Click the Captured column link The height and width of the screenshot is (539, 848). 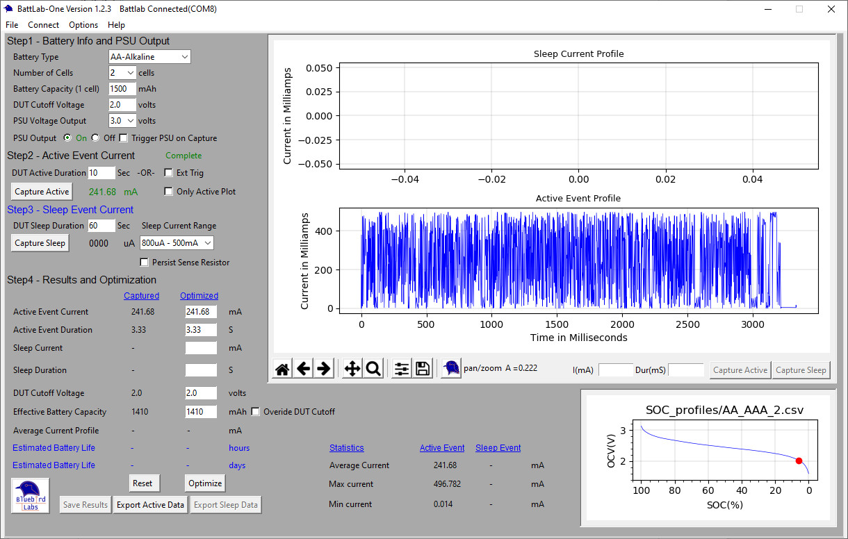coord(141,295)
